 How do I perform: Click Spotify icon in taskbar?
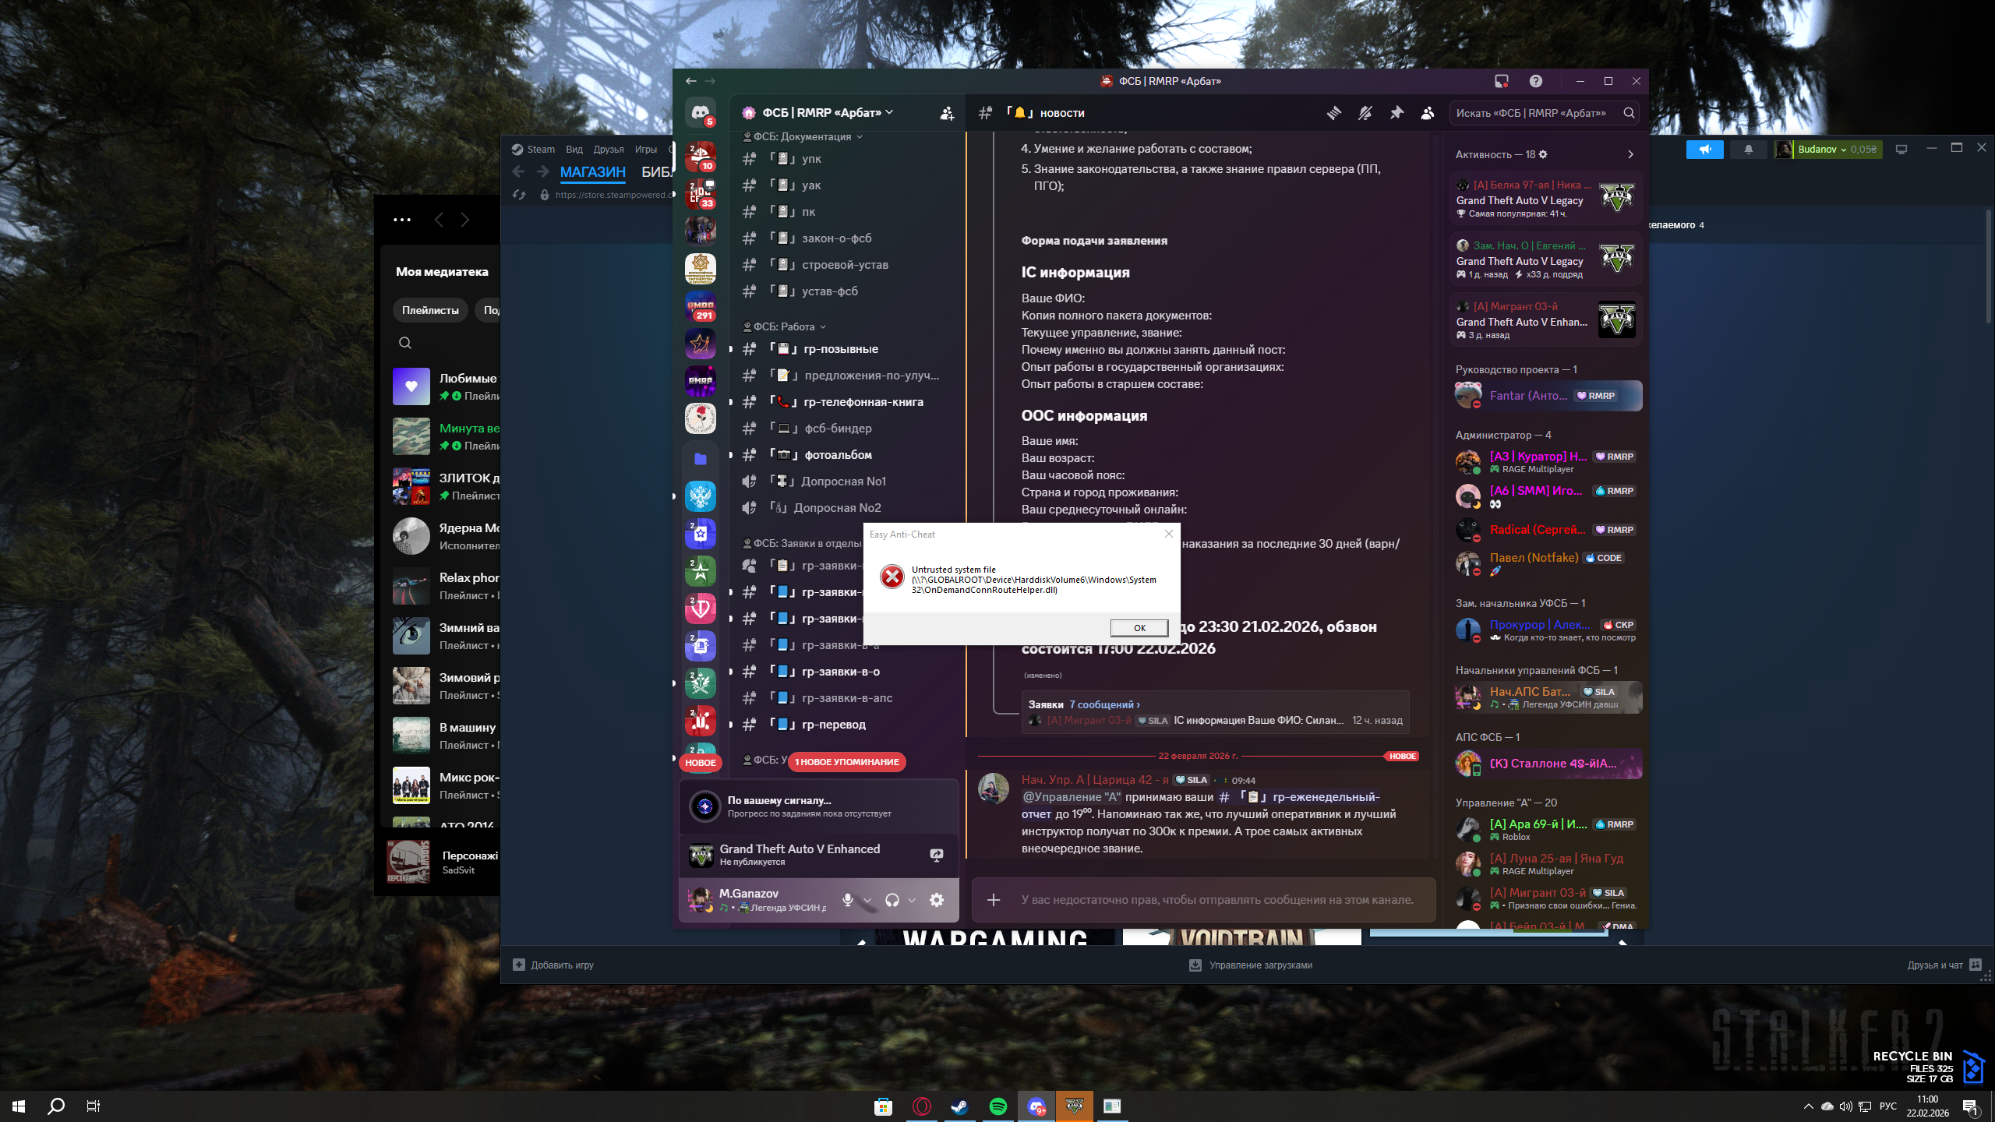tap(997, 1106)
